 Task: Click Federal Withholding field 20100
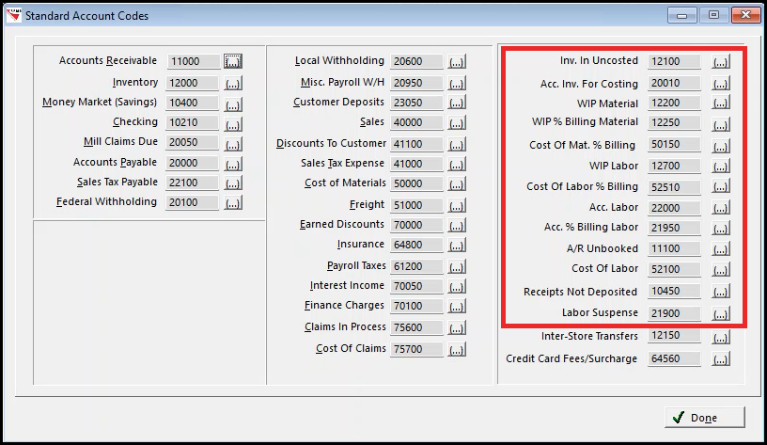tap(192, 202)
